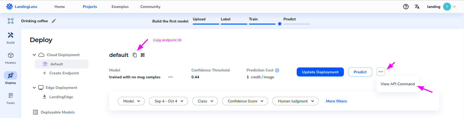Screen dimensions: 464x118
Task: Open the model's three-dot options
Action: point(170,77)
